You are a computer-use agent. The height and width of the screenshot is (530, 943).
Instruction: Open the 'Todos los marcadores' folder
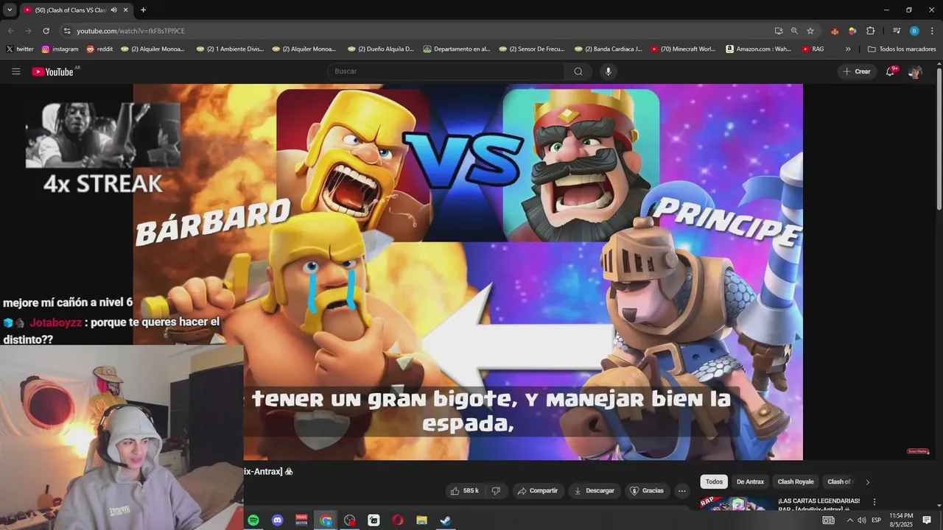(902, 49)
